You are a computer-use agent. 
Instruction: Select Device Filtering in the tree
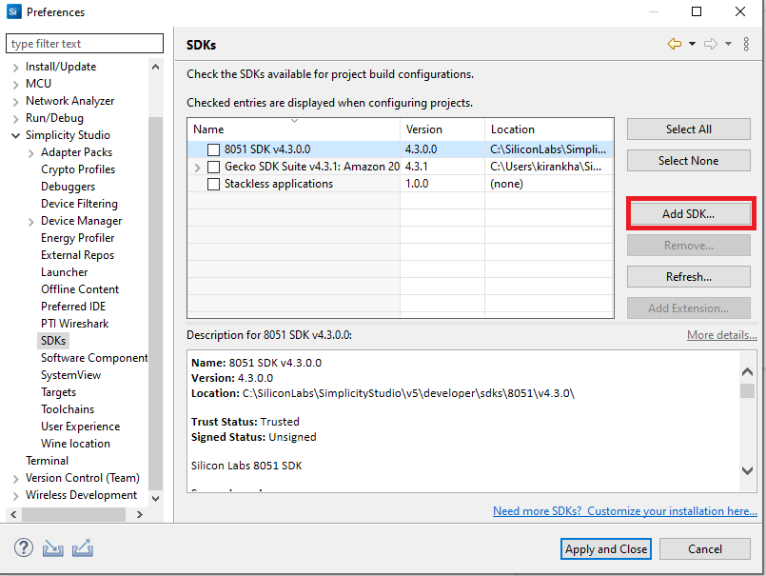79,204
